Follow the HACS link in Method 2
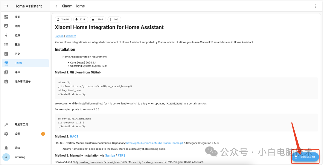 pos(74,137)
